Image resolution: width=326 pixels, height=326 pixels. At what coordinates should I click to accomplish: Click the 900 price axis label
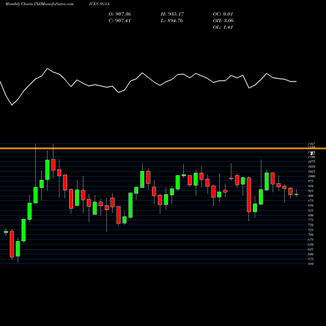pyautogui.click(x=311, y=196)
